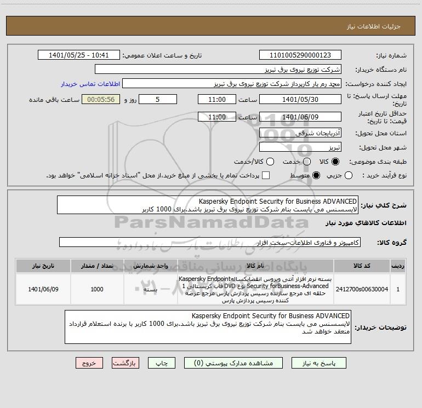Click goods group field کامپیوتر و فناوری اطلاعات
Screen dimensions: 422x408
210,242
